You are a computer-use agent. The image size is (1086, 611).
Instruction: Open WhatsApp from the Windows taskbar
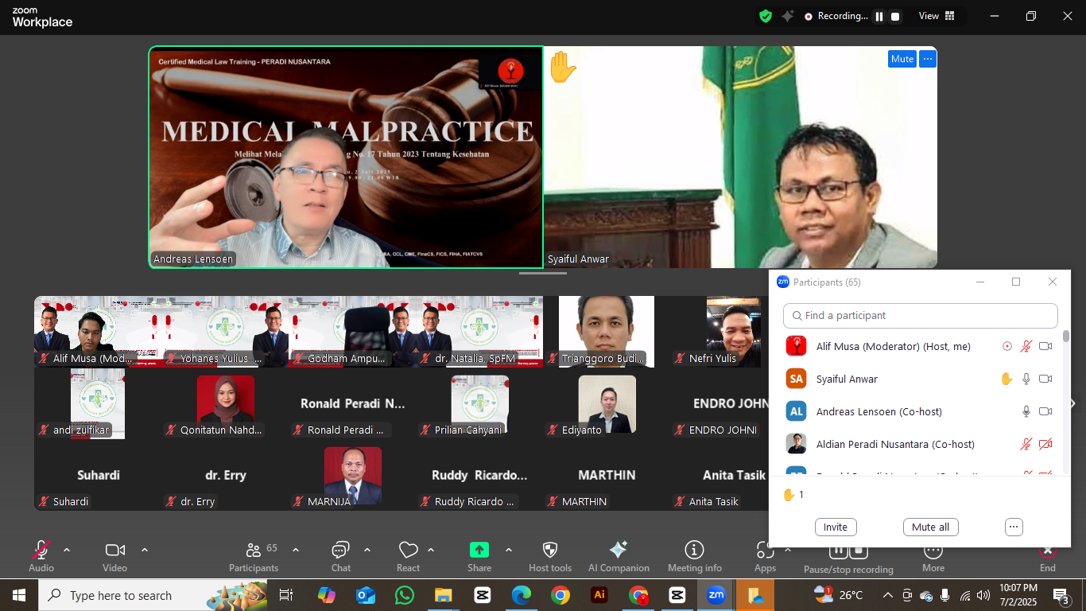click(x=405, y=595)
